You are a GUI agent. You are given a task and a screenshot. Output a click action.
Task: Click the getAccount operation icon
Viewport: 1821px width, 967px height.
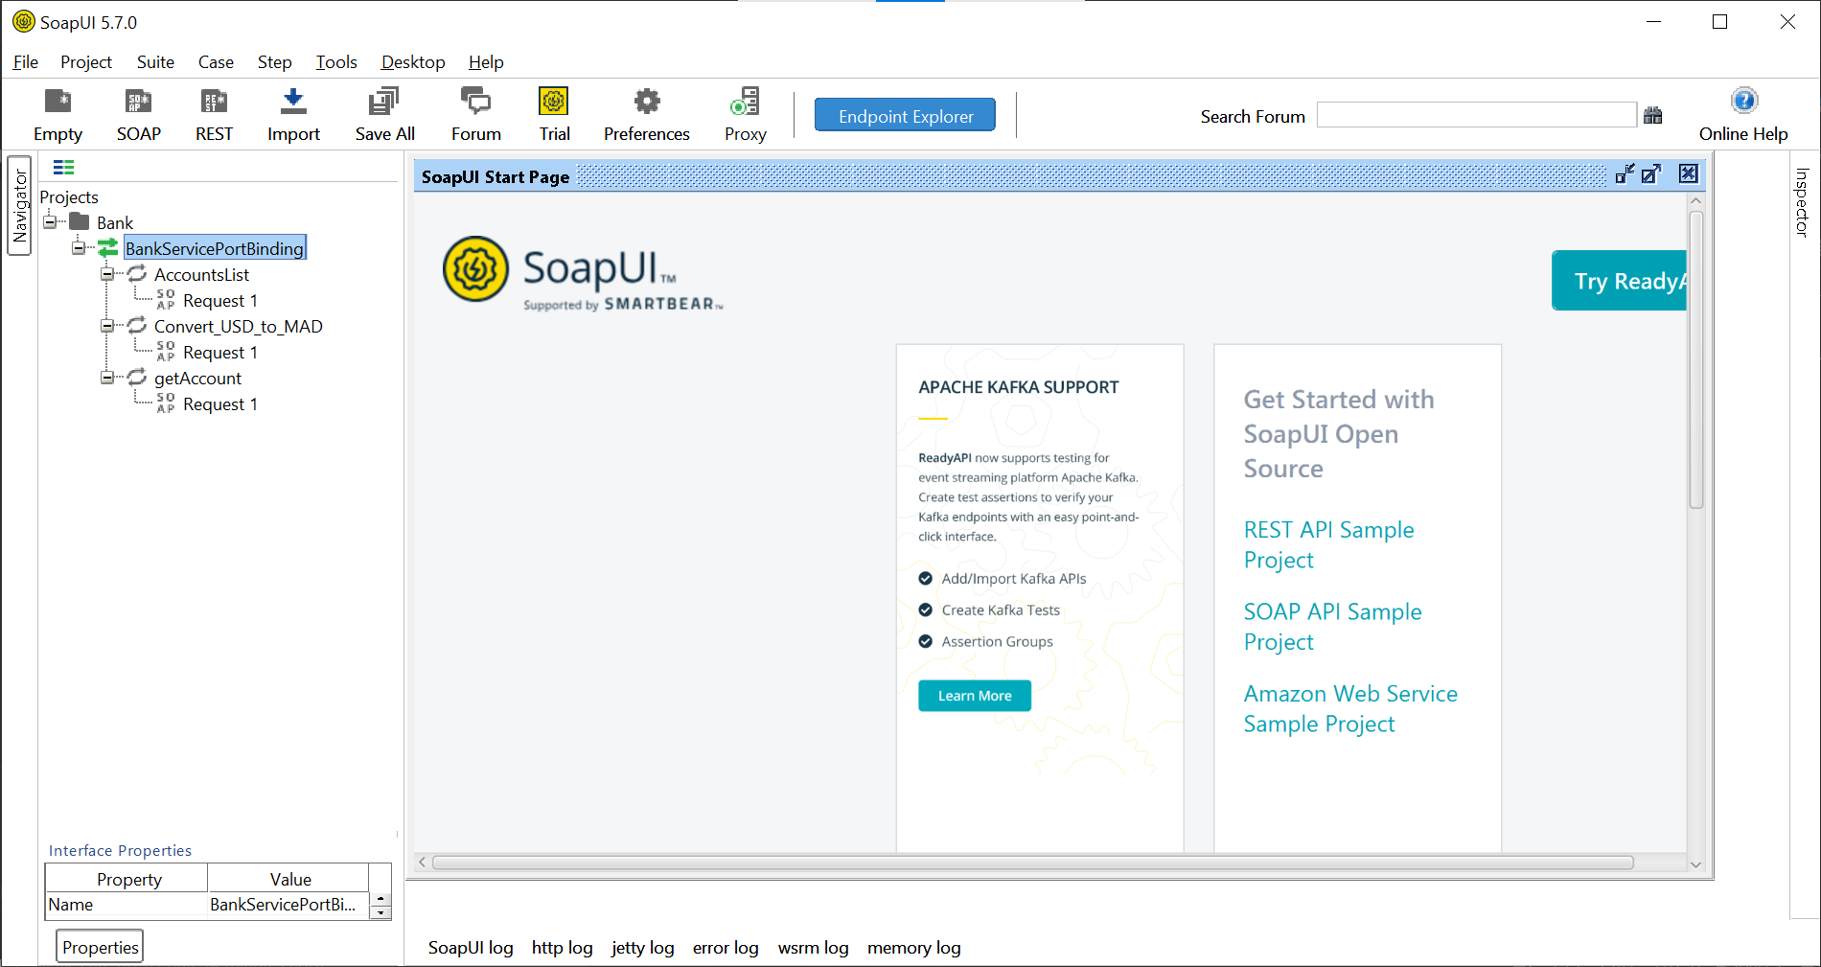pyautogui.click(x=137, y=378)
